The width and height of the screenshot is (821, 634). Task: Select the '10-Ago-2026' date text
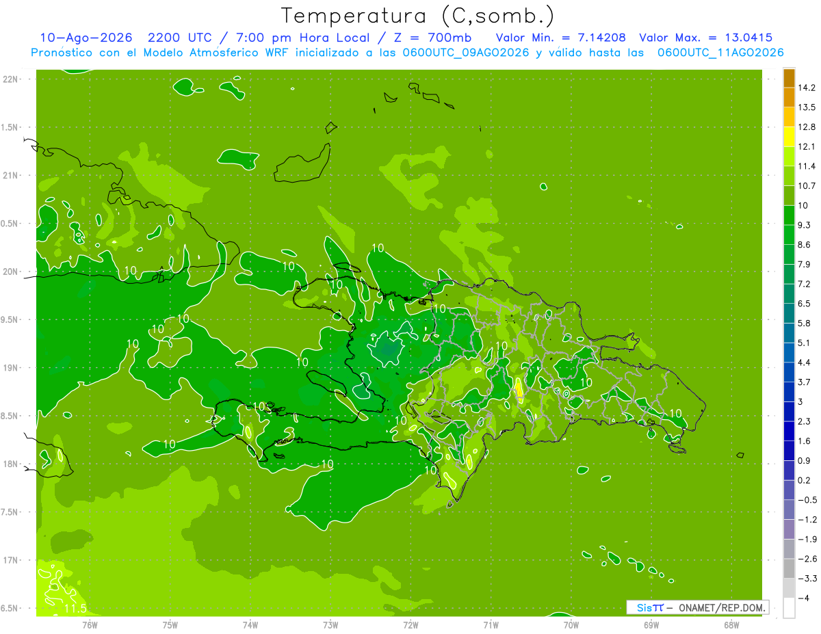86,38
